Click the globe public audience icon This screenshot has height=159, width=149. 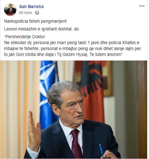37,13
